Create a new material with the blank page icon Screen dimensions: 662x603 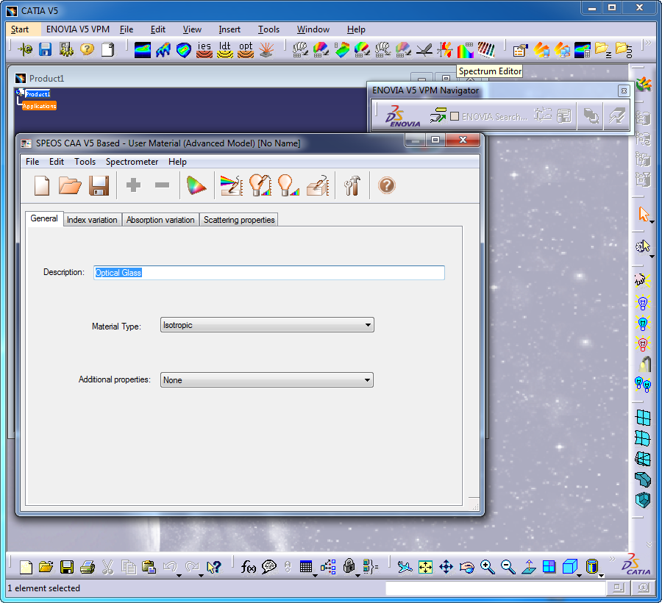[x=42, y=185]
